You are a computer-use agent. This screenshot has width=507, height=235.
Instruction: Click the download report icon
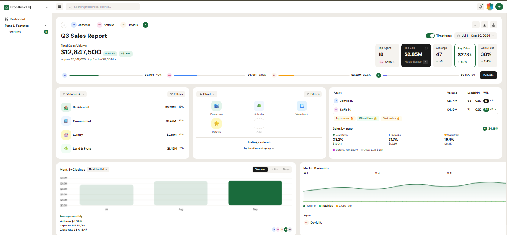click(484, 25)
